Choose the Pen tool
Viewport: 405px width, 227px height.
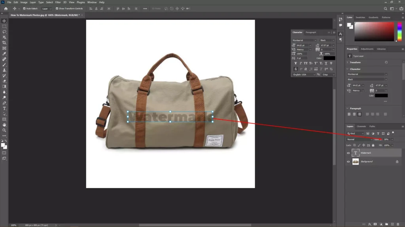point(4,103)
